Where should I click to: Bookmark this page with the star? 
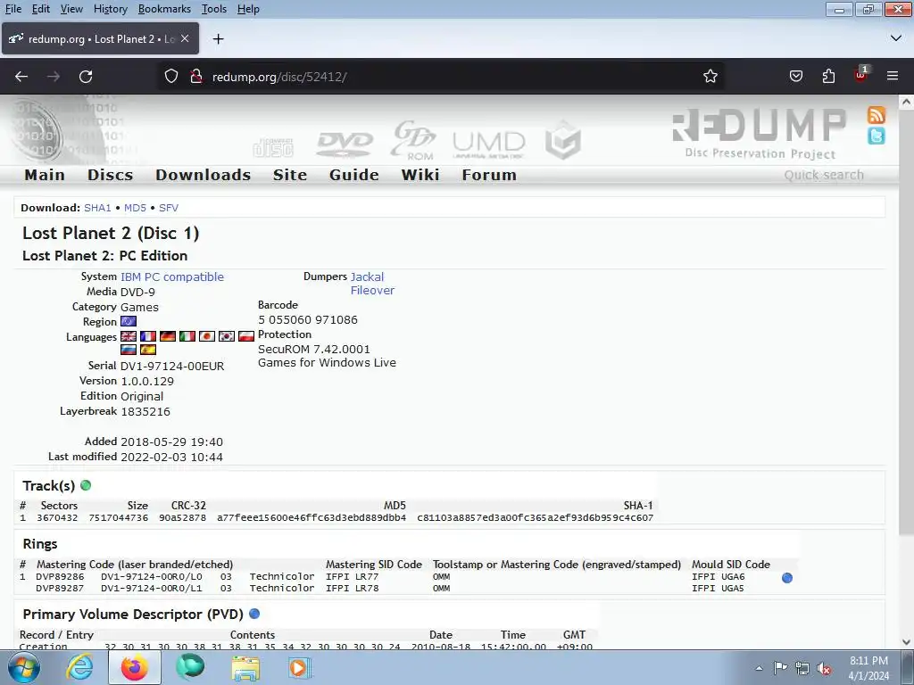click(x=710, y=77)
